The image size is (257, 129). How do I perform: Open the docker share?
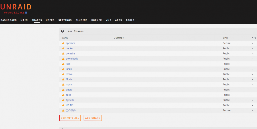coord(70,48)
